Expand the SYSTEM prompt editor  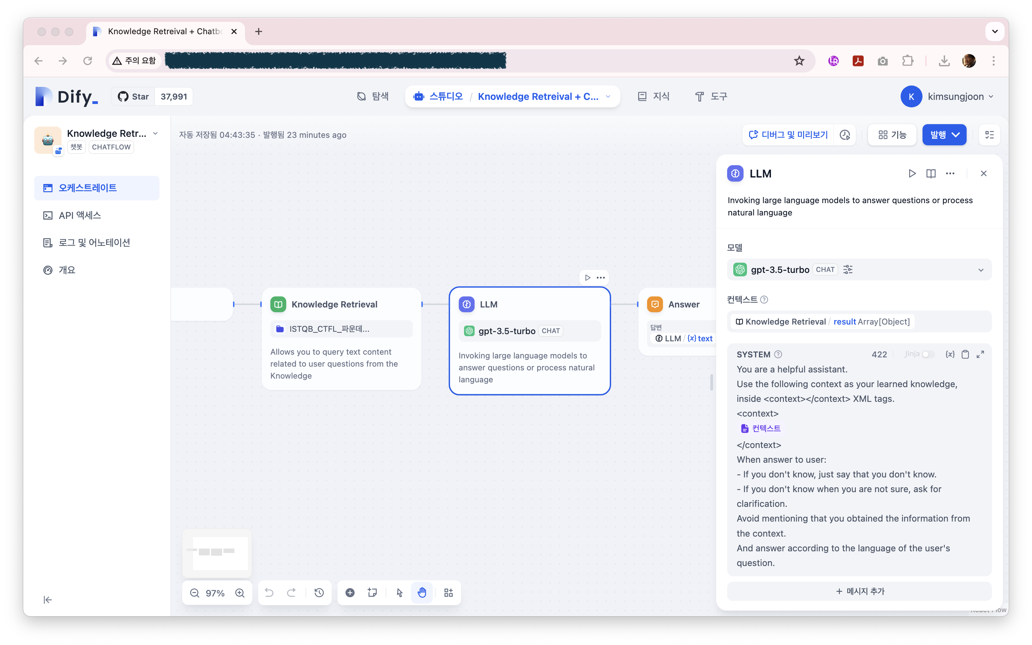pos(980,355)
